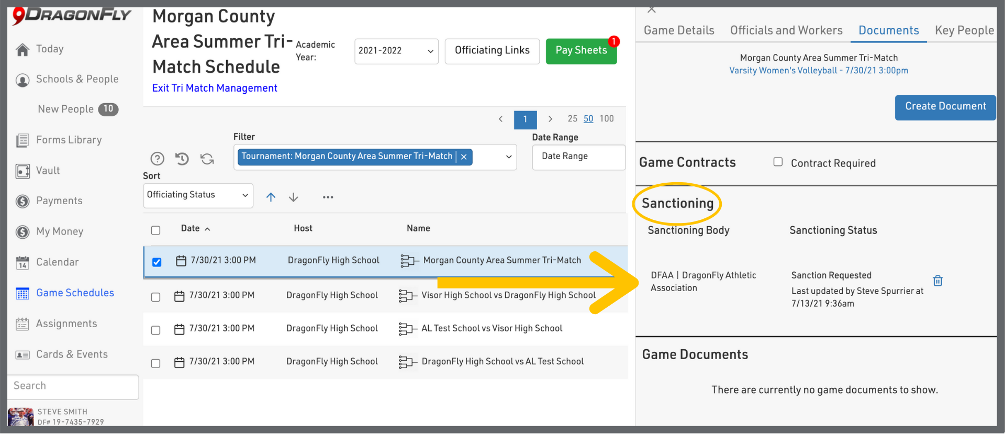Switch to the Game Details tab
Viewport: 1005px width, 434px height.
point(679,30)
